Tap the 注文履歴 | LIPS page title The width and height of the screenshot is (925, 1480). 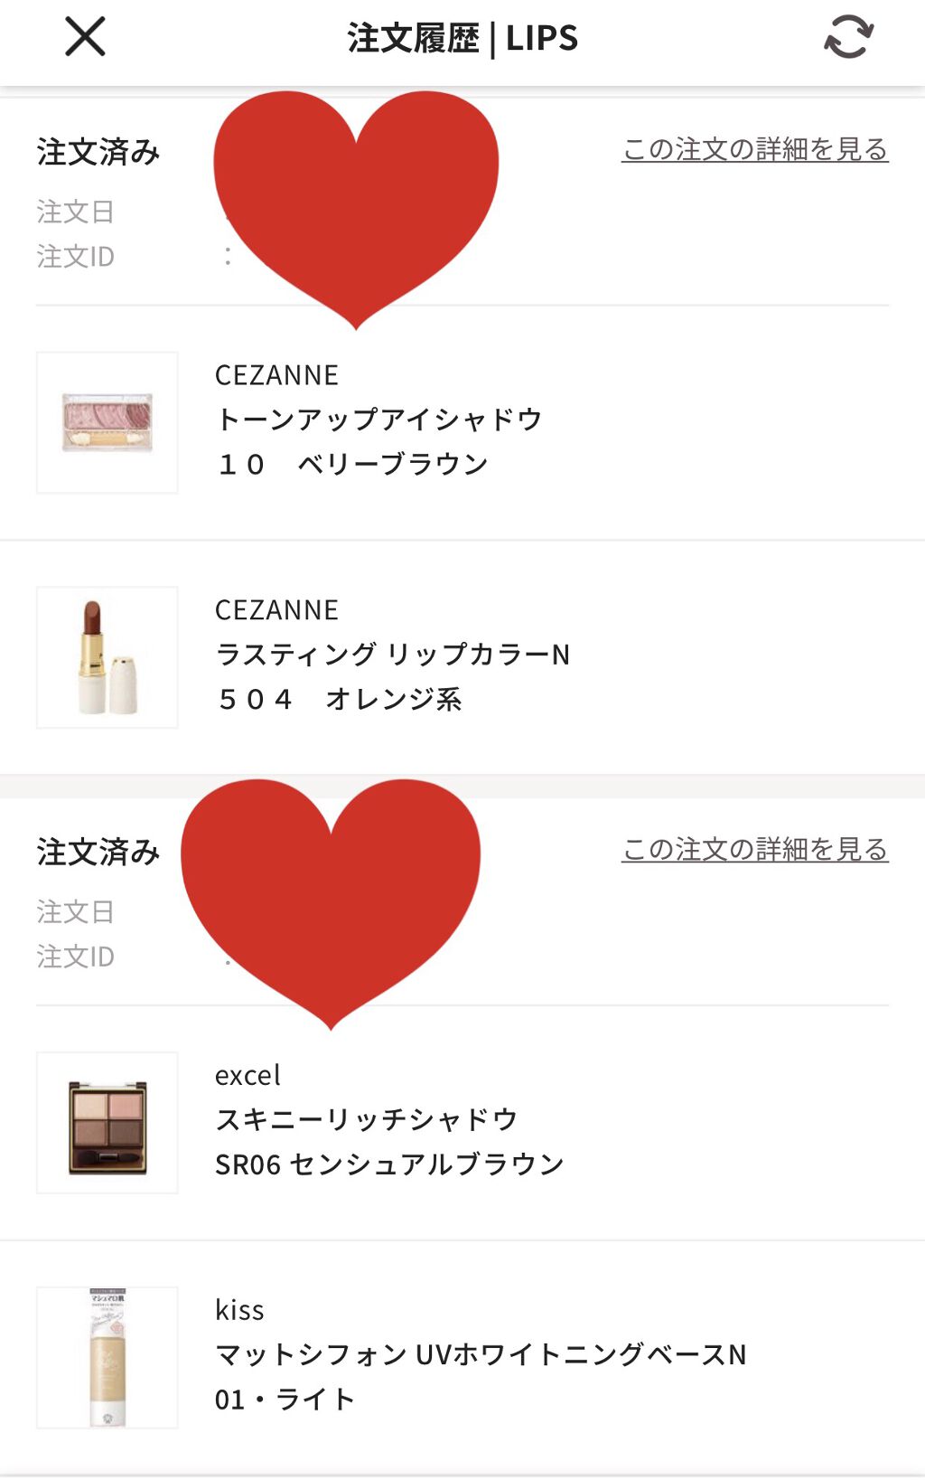click(x=462, y=38)
